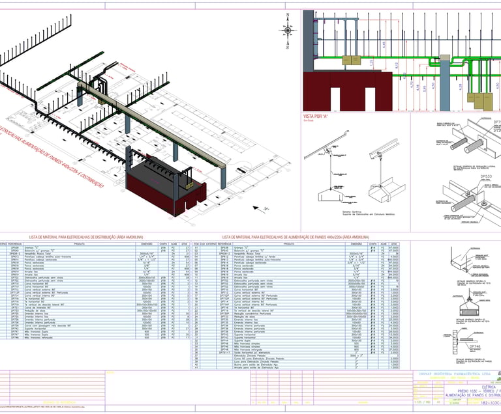Click the ELÉTRICA heading in the title block
Image resolution: width=501 pixels, height=414 pixels.
pos(489,387)
